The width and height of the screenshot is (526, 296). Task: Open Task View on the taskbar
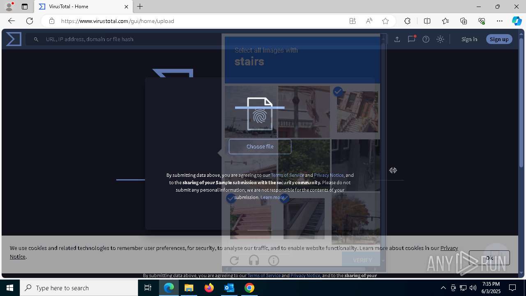pyautogui.click(x=148, y=288)
